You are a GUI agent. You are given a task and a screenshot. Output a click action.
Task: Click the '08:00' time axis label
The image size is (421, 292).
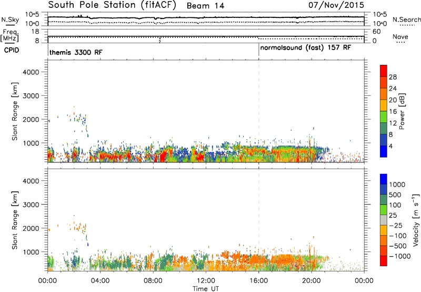(x=153, y=281)
